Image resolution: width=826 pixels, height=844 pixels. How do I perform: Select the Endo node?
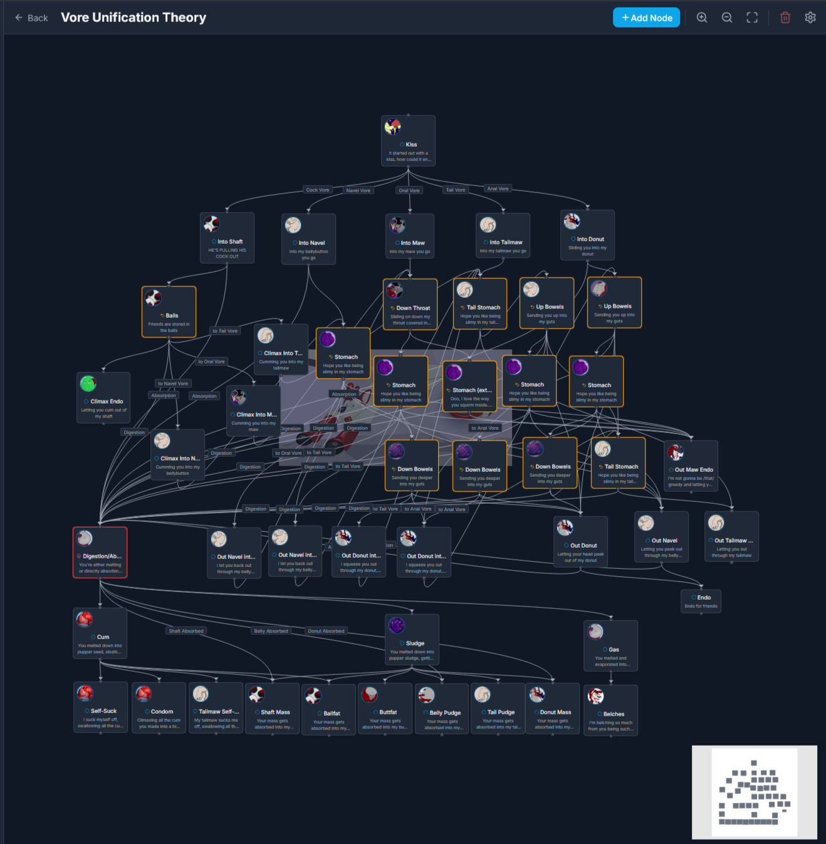tap(701, 601)
